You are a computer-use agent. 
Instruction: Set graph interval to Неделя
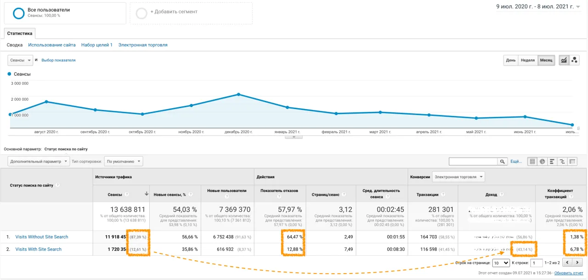pos(528,60)
